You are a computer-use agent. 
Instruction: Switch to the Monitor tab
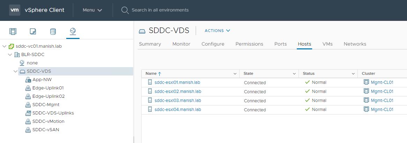tap(181, 44)
